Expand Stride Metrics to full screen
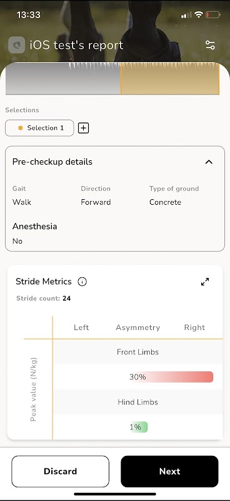The image size is (230, 501). (205, 282)
